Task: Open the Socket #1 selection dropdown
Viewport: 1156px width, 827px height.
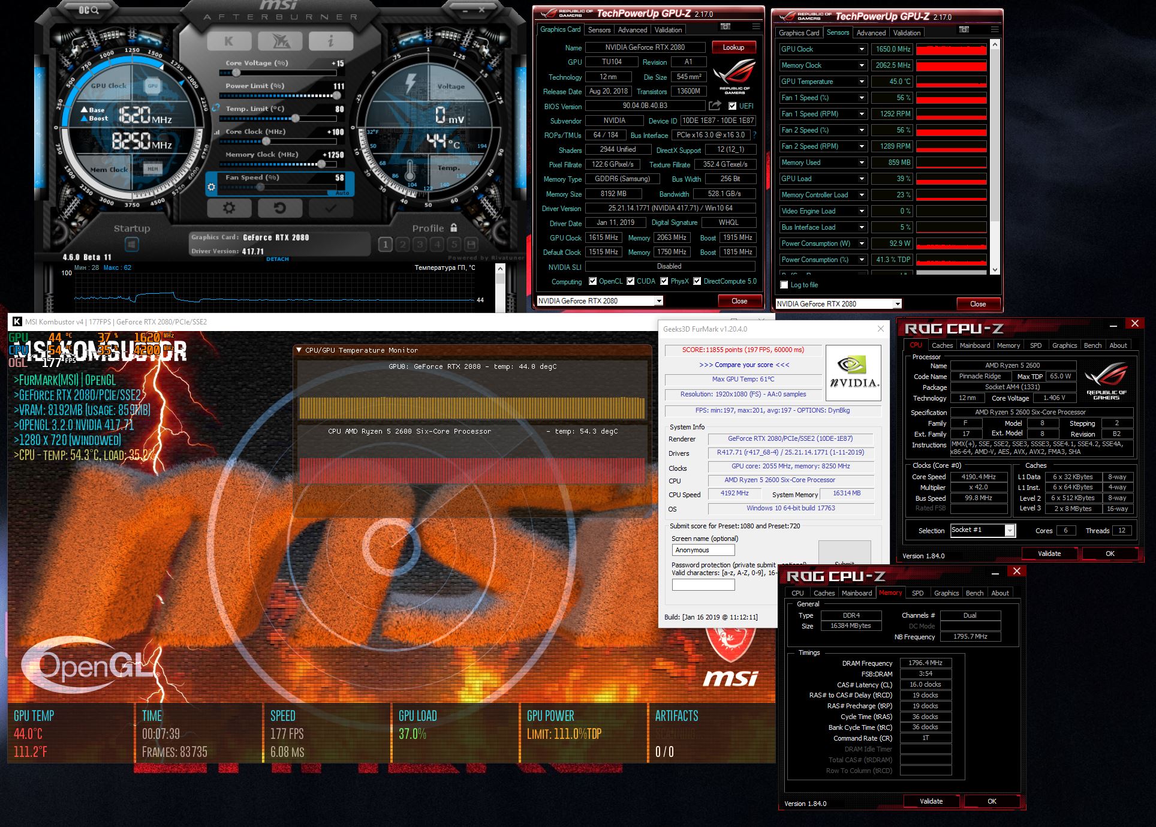Action: click(x=1010, y=531)
